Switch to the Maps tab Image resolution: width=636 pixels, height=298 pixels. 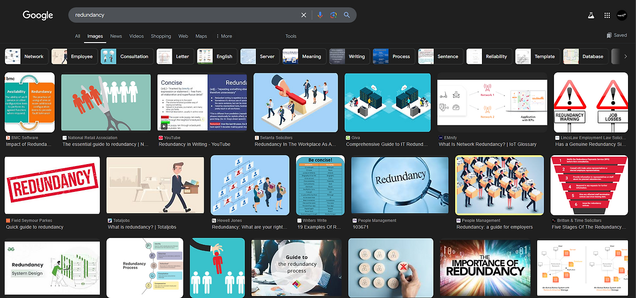201,36
